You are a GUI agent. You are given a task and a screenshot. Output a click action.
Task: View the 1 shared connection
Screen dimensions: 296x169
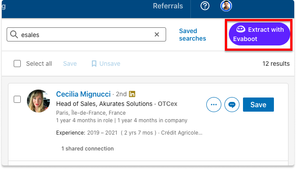click(87, 148)
